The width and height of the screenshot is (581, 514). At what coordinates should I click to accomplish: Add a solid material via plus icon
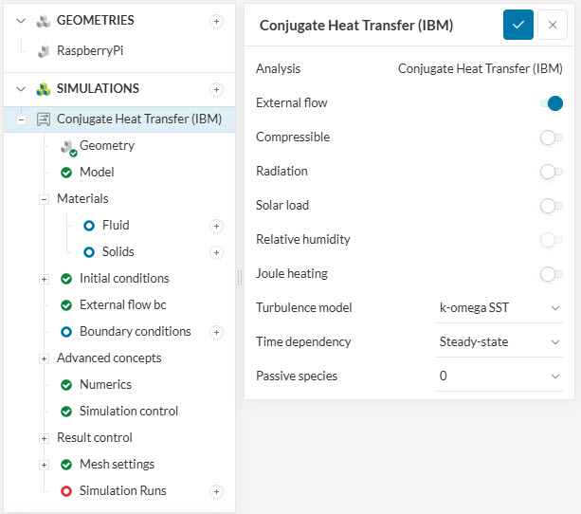pyautogui.click(x=216, y=252)
